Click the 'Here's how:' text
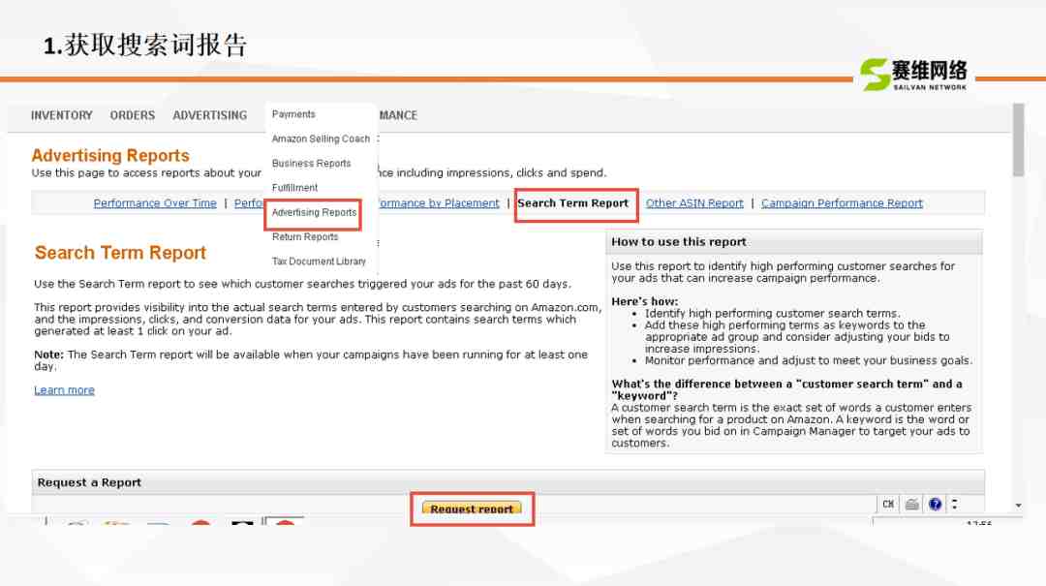Viewport: 1046px width, 586px height. click(644, 301)
